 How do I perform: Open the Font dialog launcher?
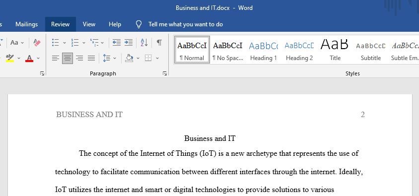pos(42,73)
